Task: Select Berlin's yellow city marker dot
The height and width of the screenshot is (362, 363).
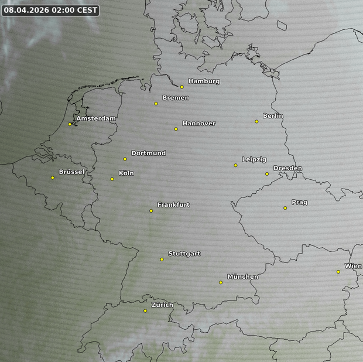Action: click(256, 121)
